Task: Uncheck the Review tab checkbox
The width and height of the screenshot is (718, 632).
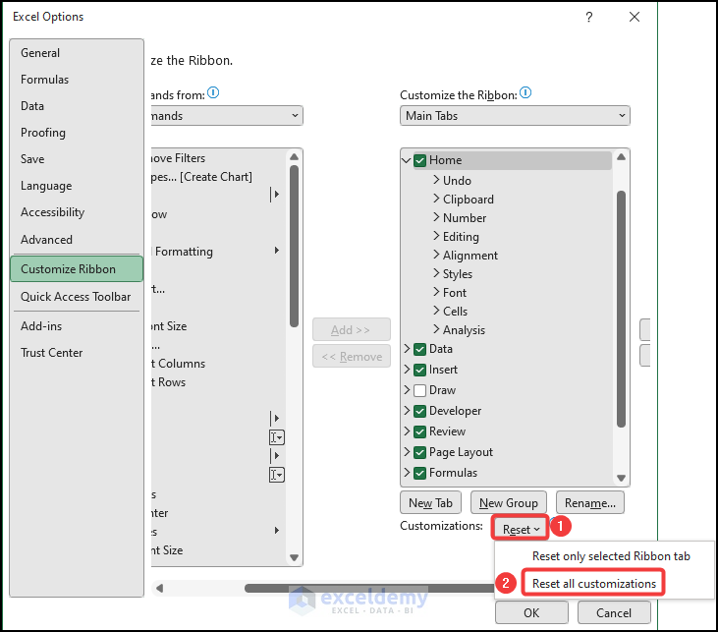Action: click(420, 431)
